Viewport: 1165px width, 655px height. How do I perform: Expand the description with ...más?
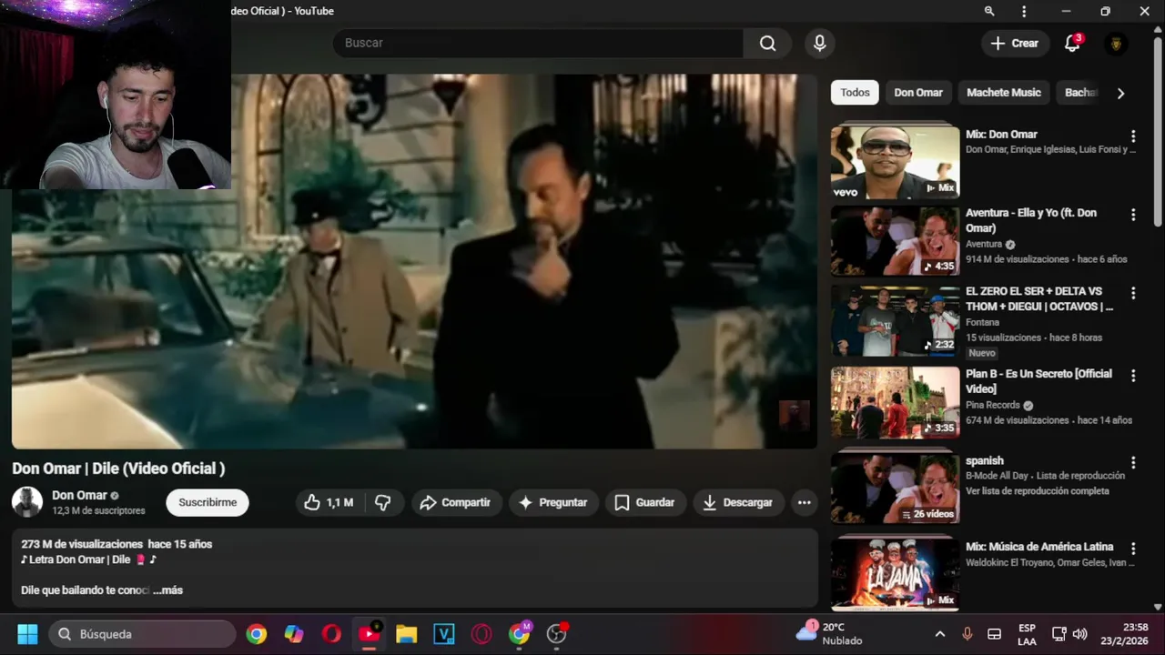click(168, 590)
